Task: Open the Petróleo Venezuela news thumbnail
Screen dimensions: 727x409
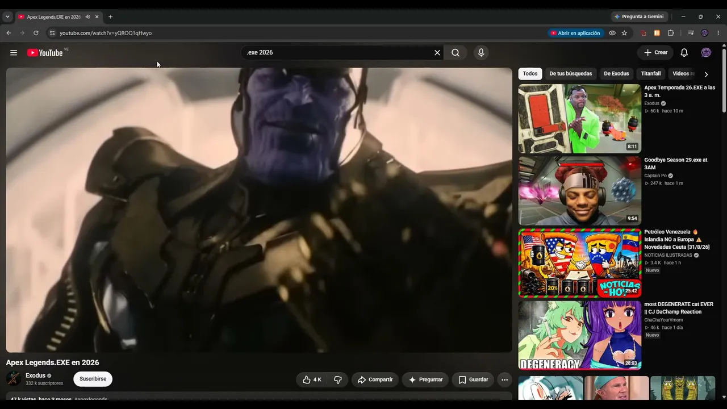Action: point(579,263)
